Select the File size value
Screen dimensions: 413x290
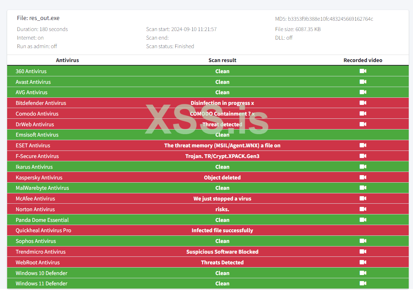(308, 29)
